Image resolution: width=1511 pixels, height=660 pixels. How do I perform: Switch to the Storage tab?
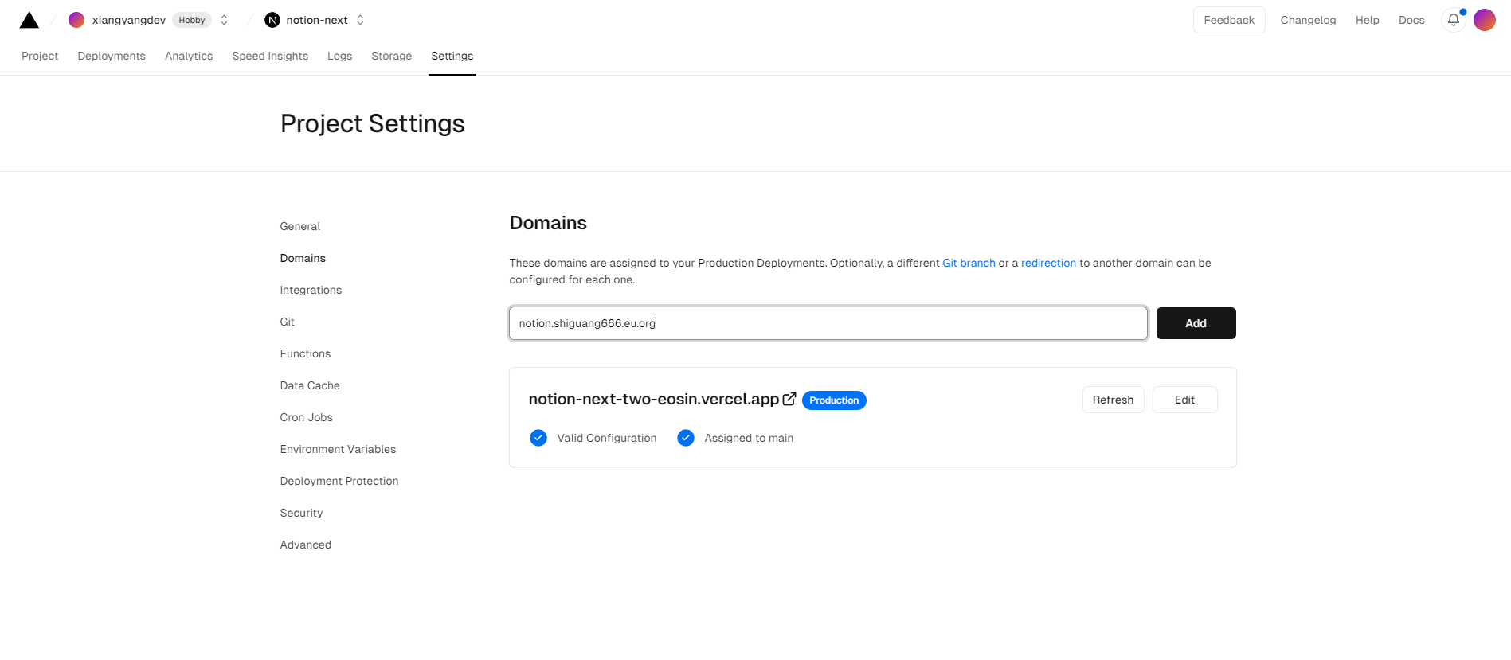tap(391, 56)
